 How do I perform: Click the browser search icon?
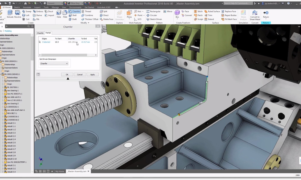pos(28,26)
